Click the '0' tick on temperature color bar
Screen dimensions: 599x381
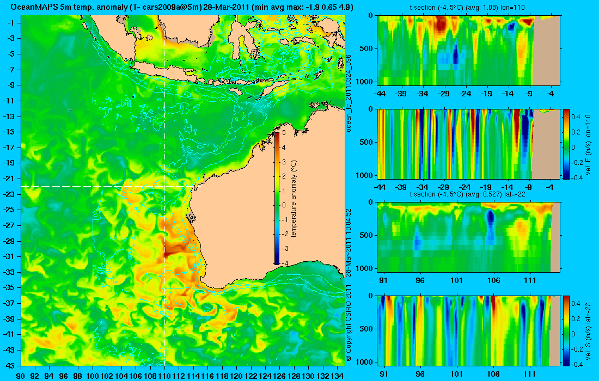[x=284, y=205]
